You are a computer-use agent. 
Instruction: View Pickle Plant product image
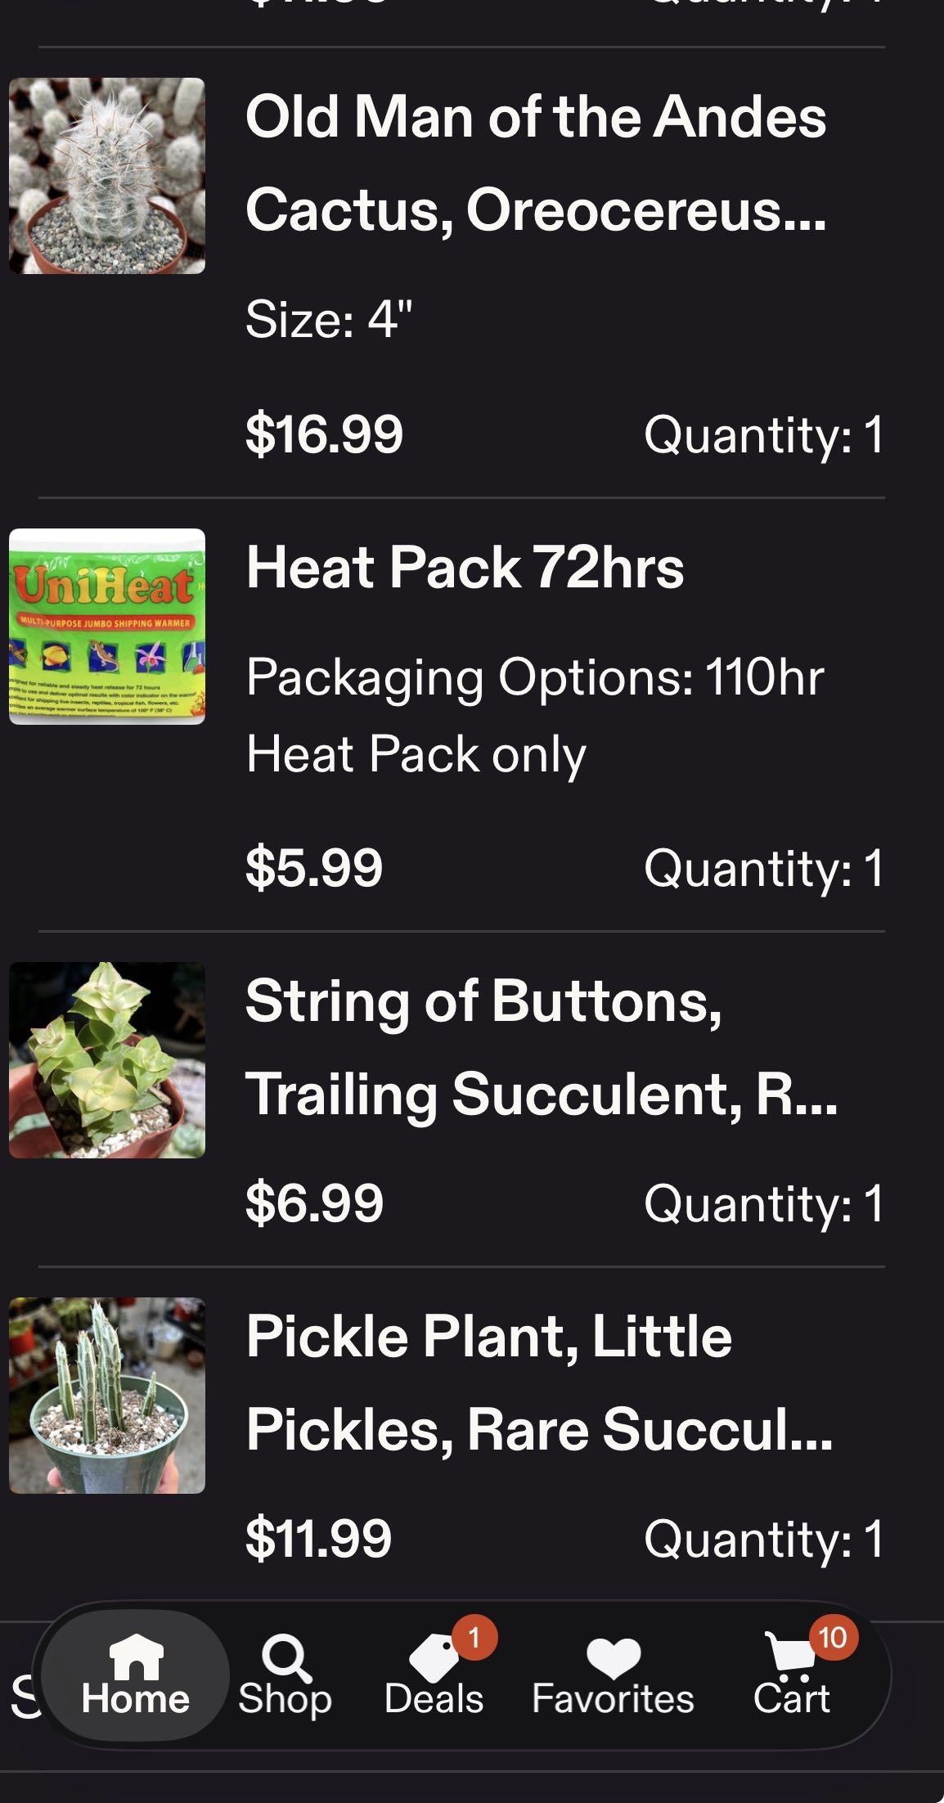107,1396
